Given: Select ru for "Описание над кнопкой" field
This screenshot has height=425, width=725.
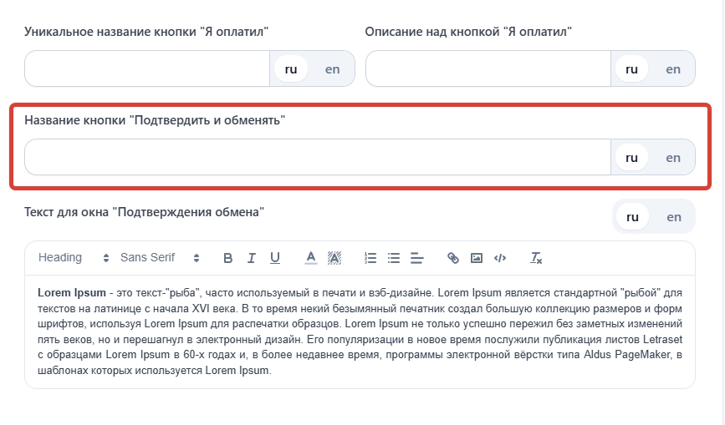Looking at the screenshot, I should coord(632,69).
